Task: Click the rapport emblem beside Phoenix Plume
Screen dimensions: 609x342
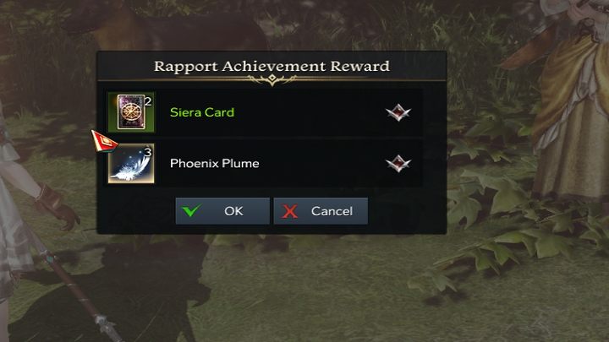Action: [x=398, y=163]
